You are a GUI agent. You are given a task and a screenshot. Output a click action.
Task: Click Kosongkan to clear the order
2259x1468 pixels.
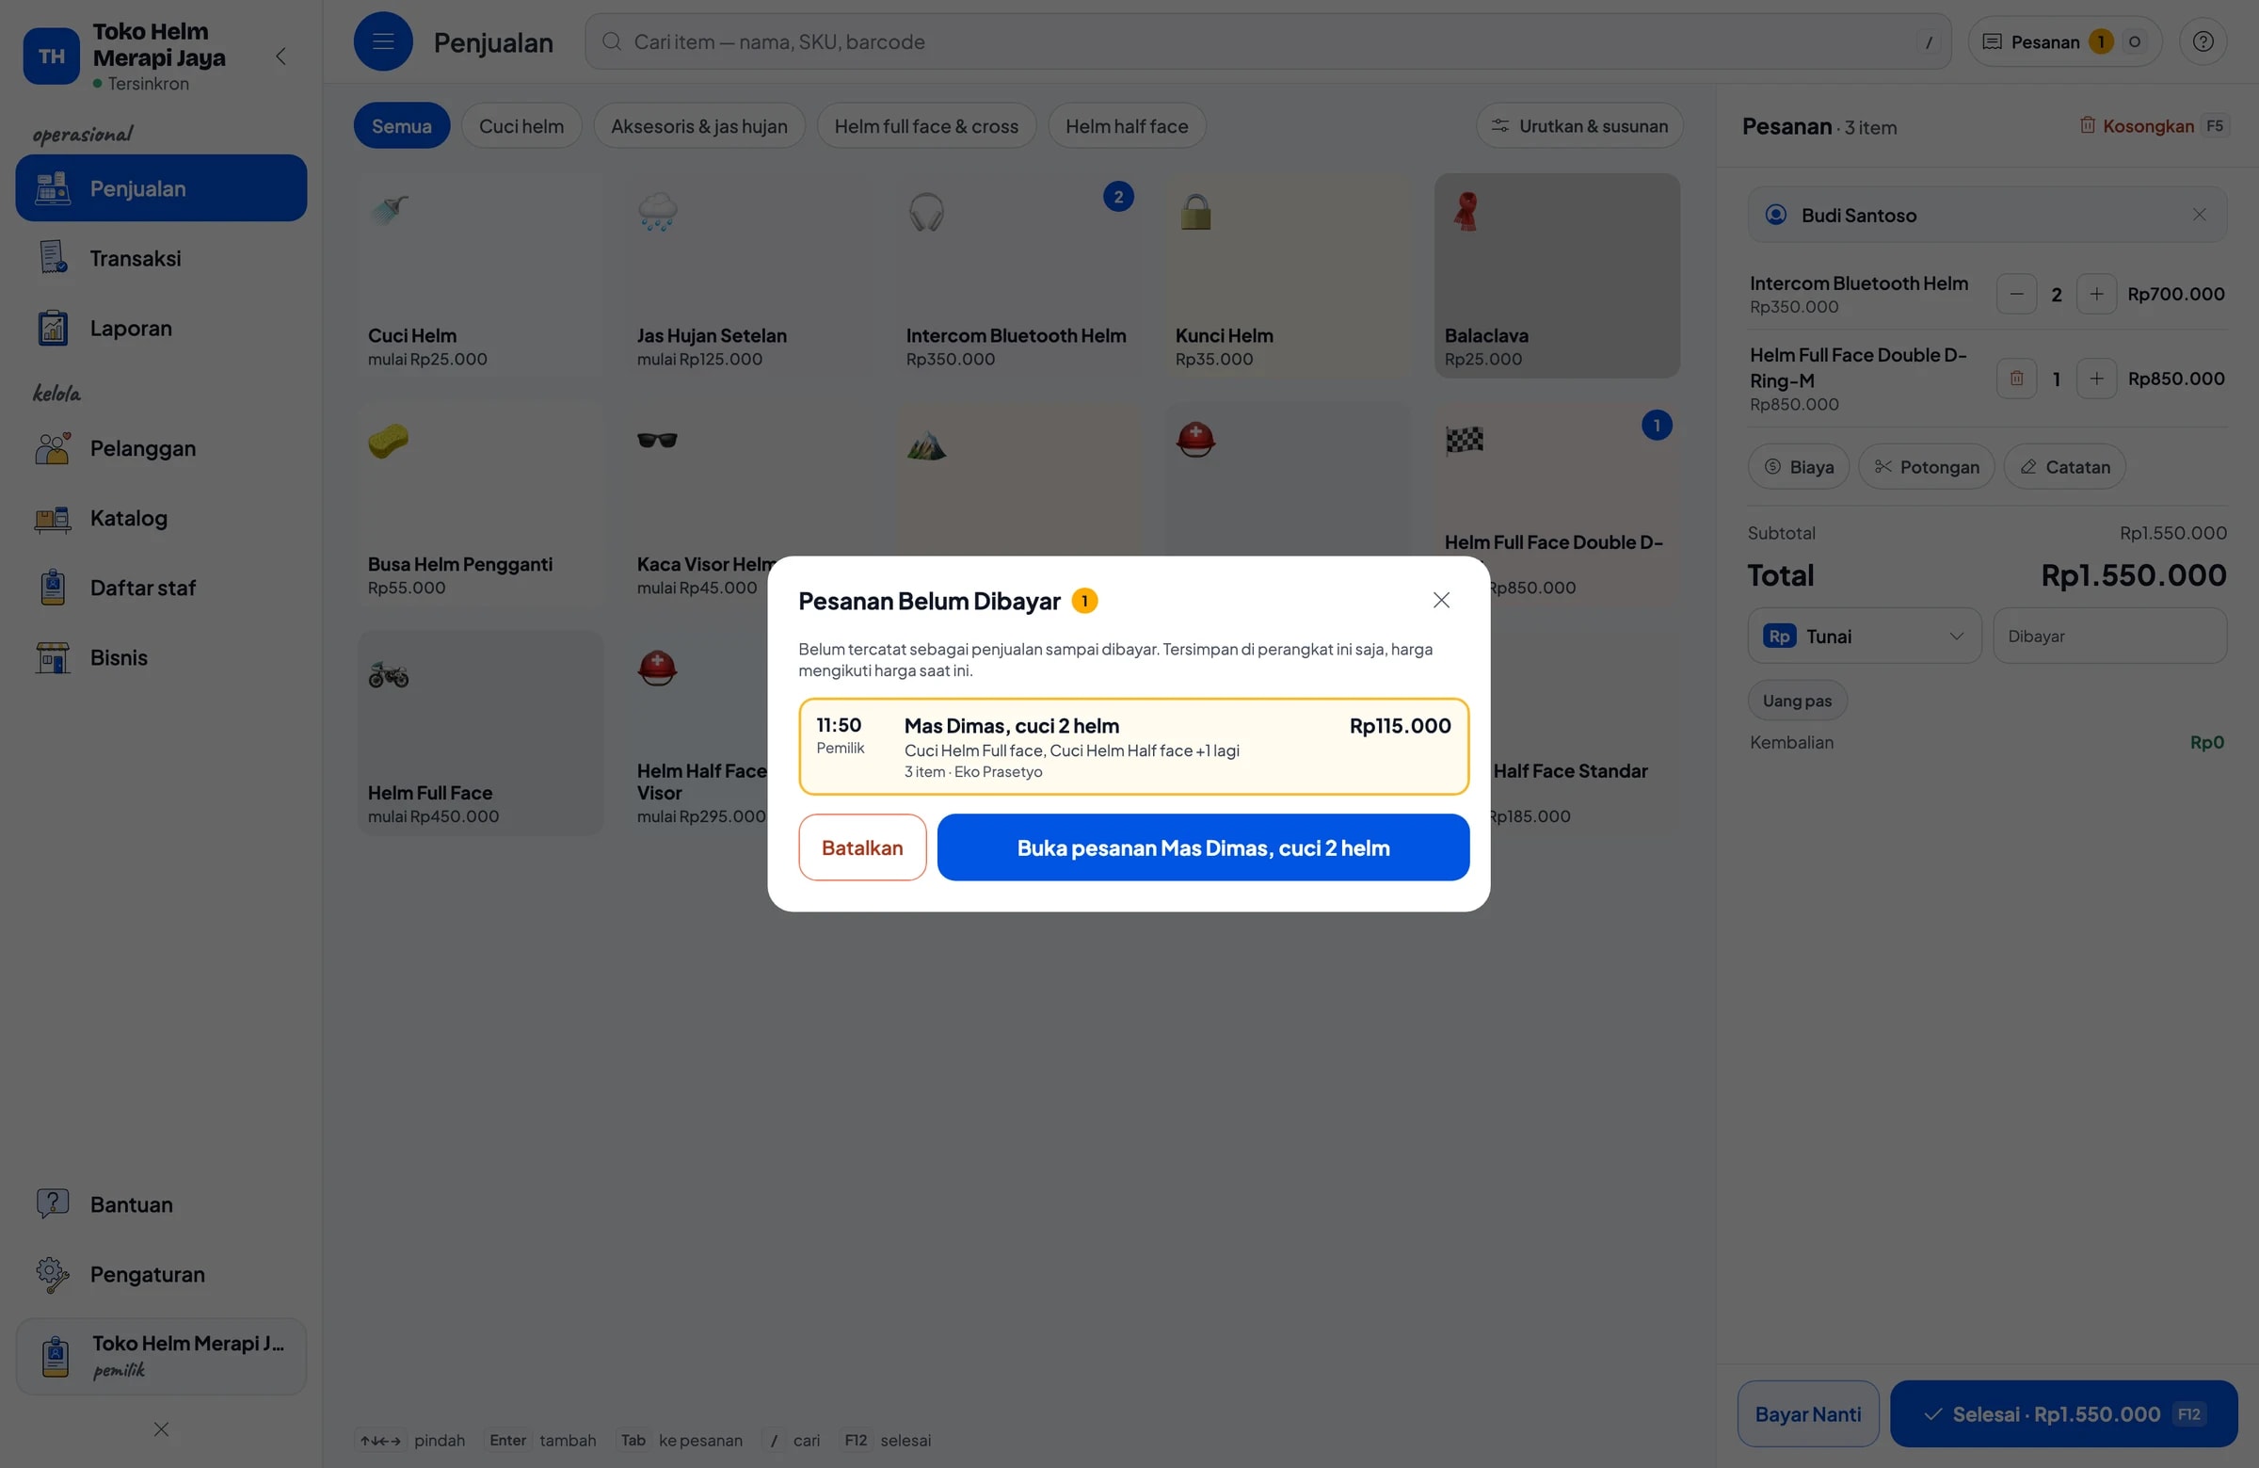click(2153, 126)
